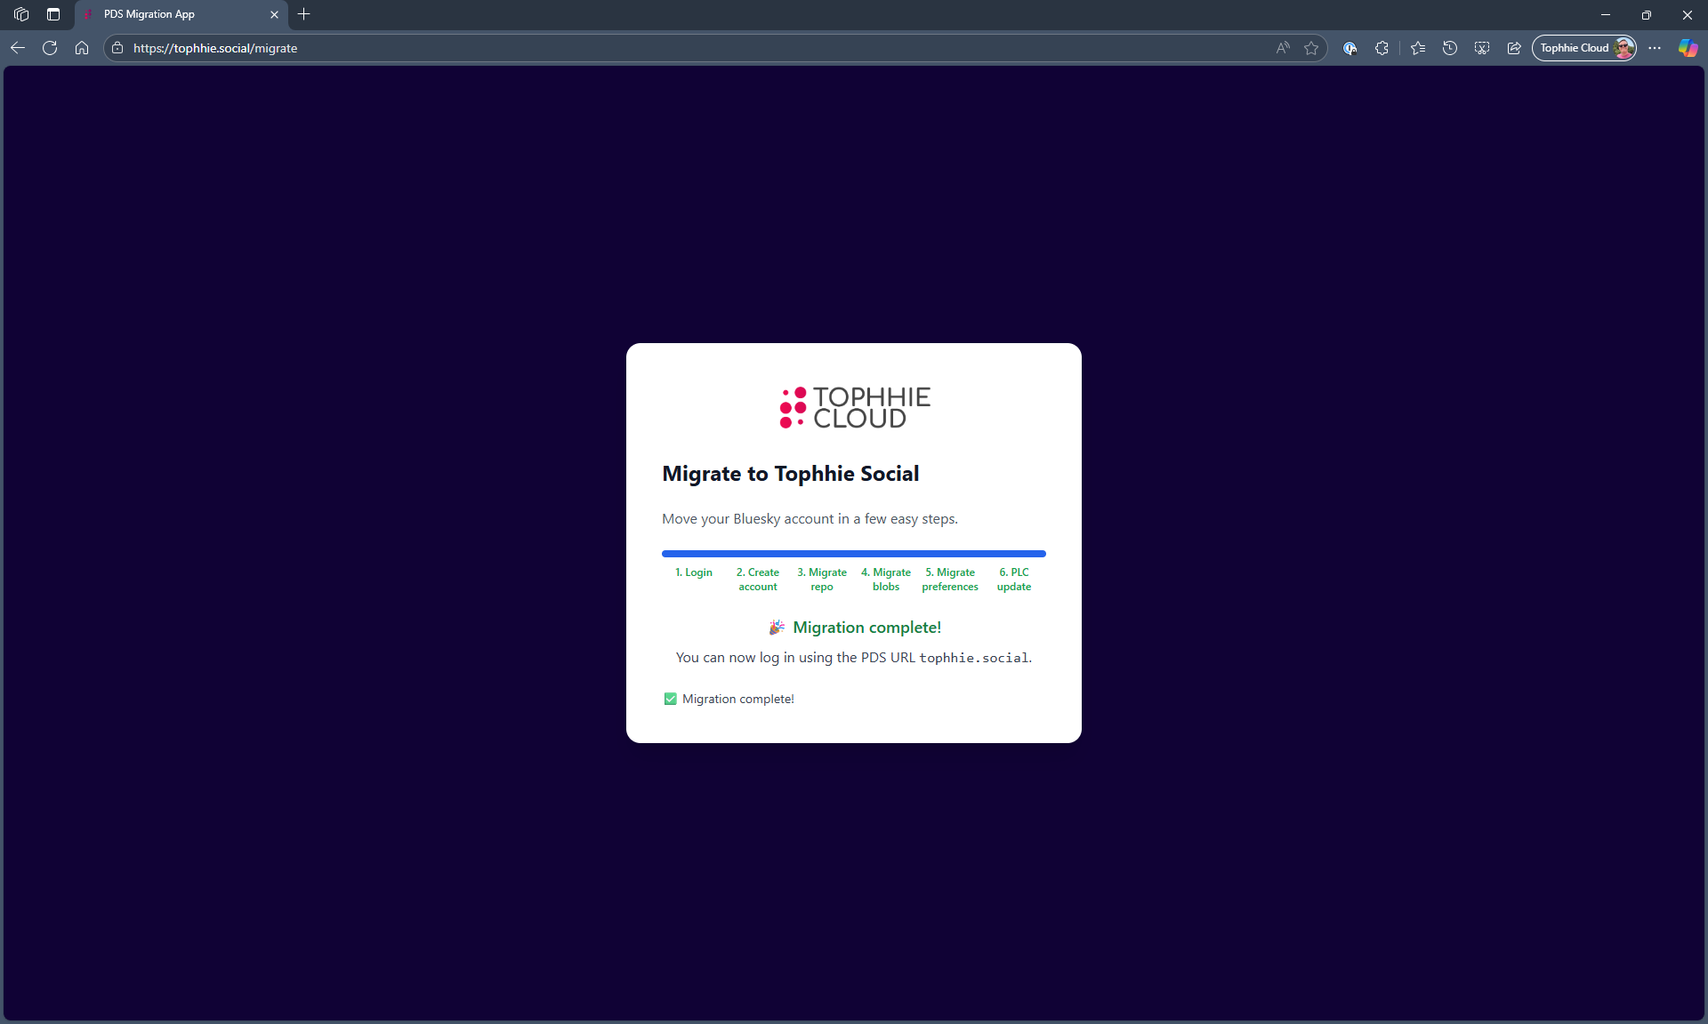
Task: Click the Move your Bluesky account subtitle
Action: pyautogui.click(x=810, y=519)
